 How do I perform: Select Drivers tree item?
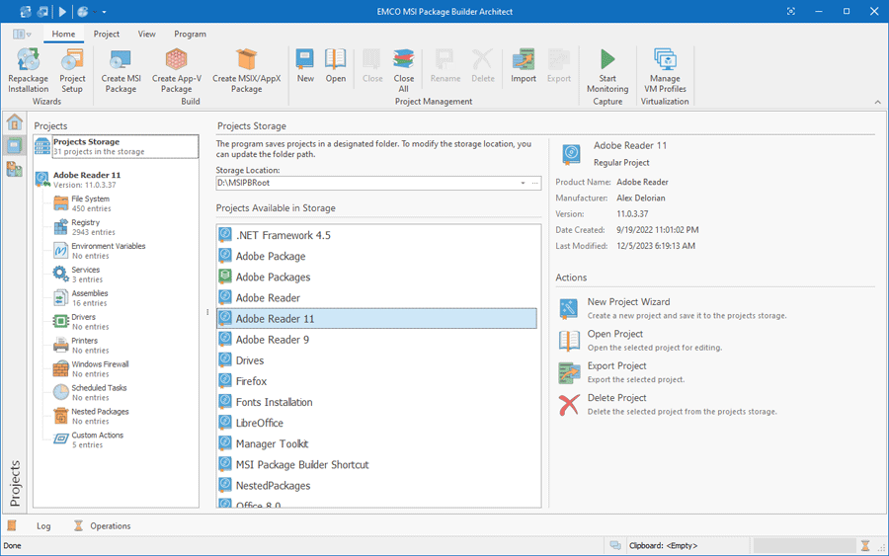coord(81,322)
